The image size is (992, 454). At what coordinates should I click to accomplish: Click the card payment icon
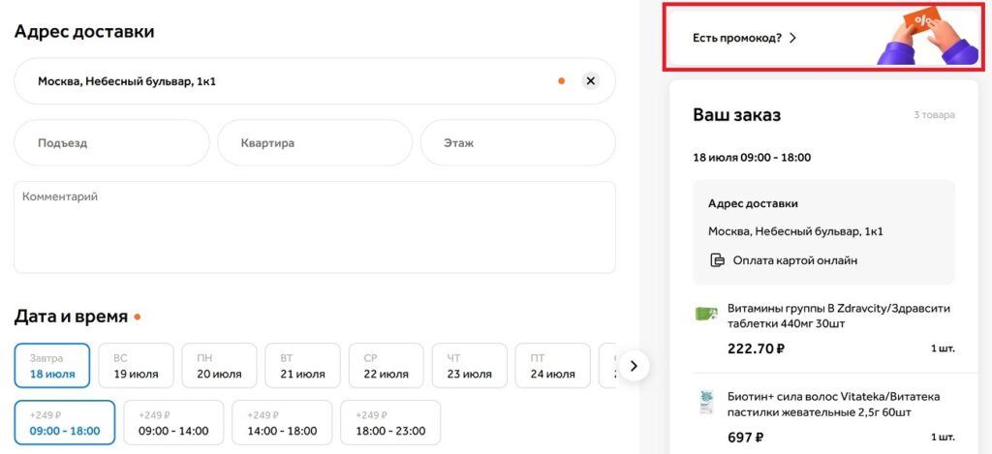(x=717, y=260)
